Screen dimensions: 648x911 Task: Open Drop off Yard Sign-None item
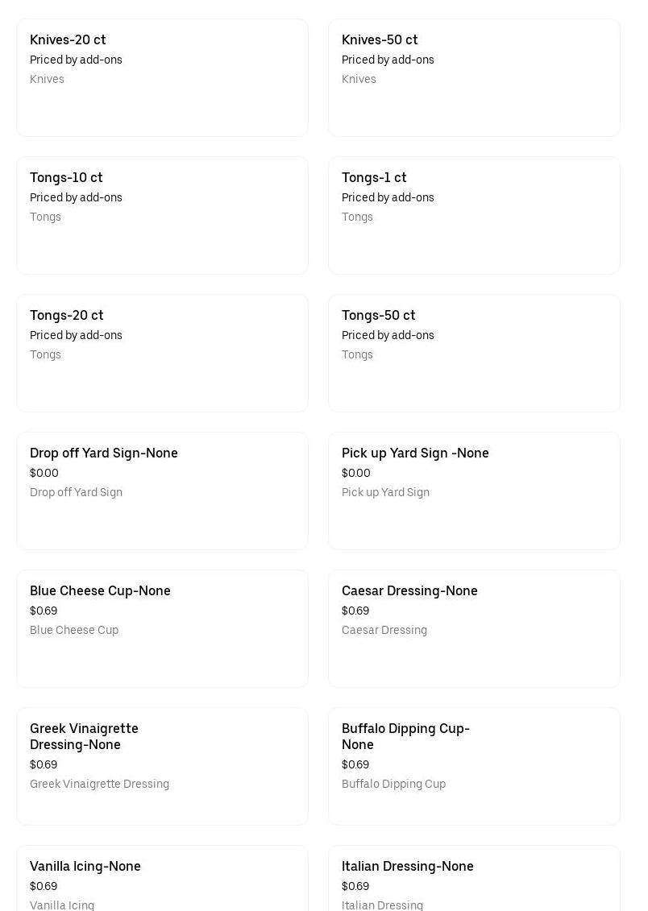162,491
